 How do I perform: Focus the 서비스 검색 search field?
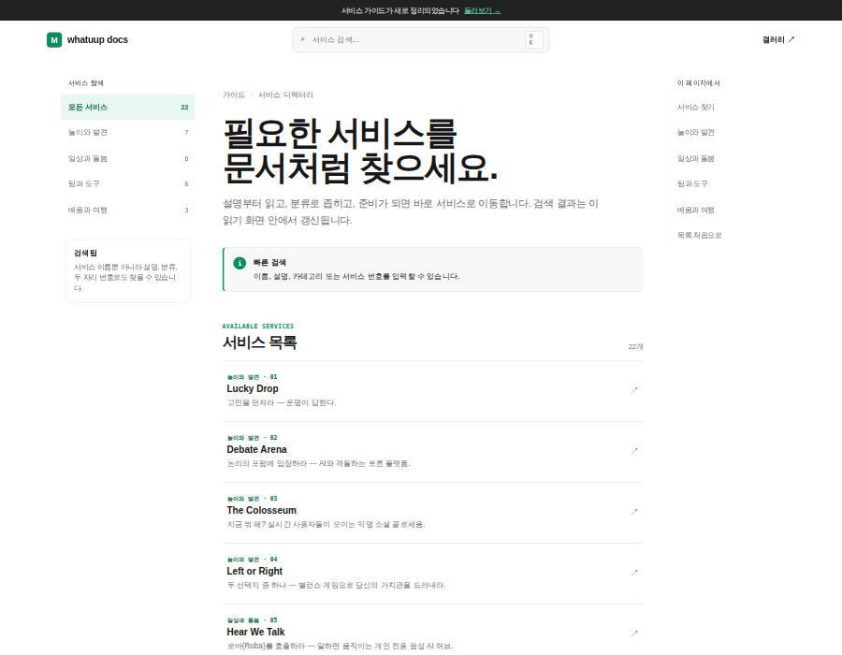coord(420,39)
